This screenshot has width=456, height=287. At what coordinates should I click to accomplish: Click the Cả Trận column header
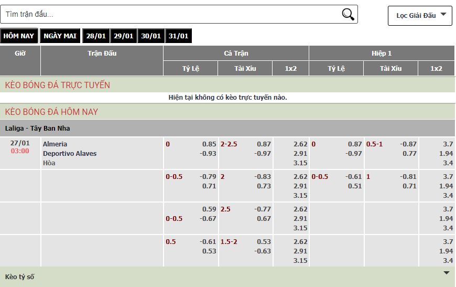236,53
